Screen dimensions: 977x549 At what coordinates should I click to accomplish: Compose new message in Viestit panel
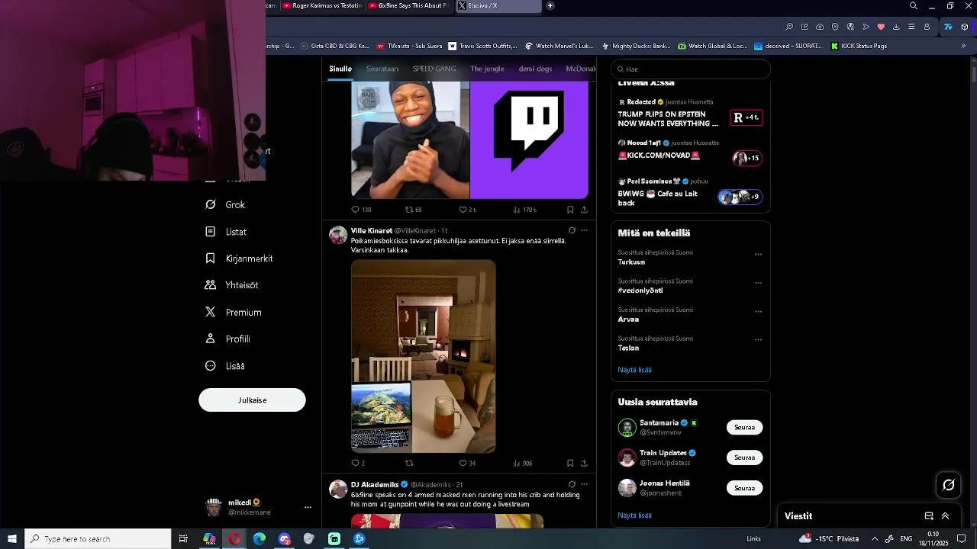929,516
